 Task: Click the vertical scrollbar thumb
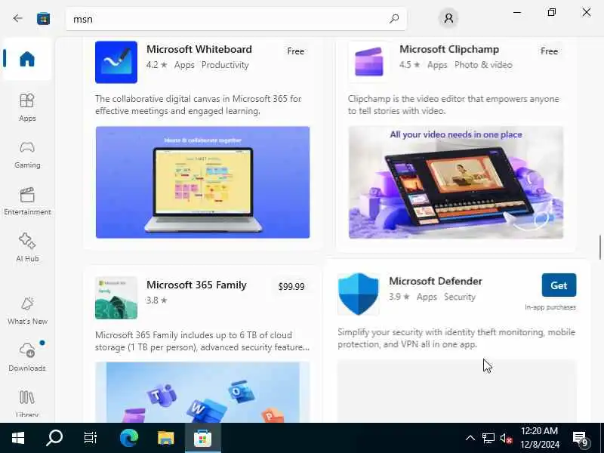tap(600, 248)
